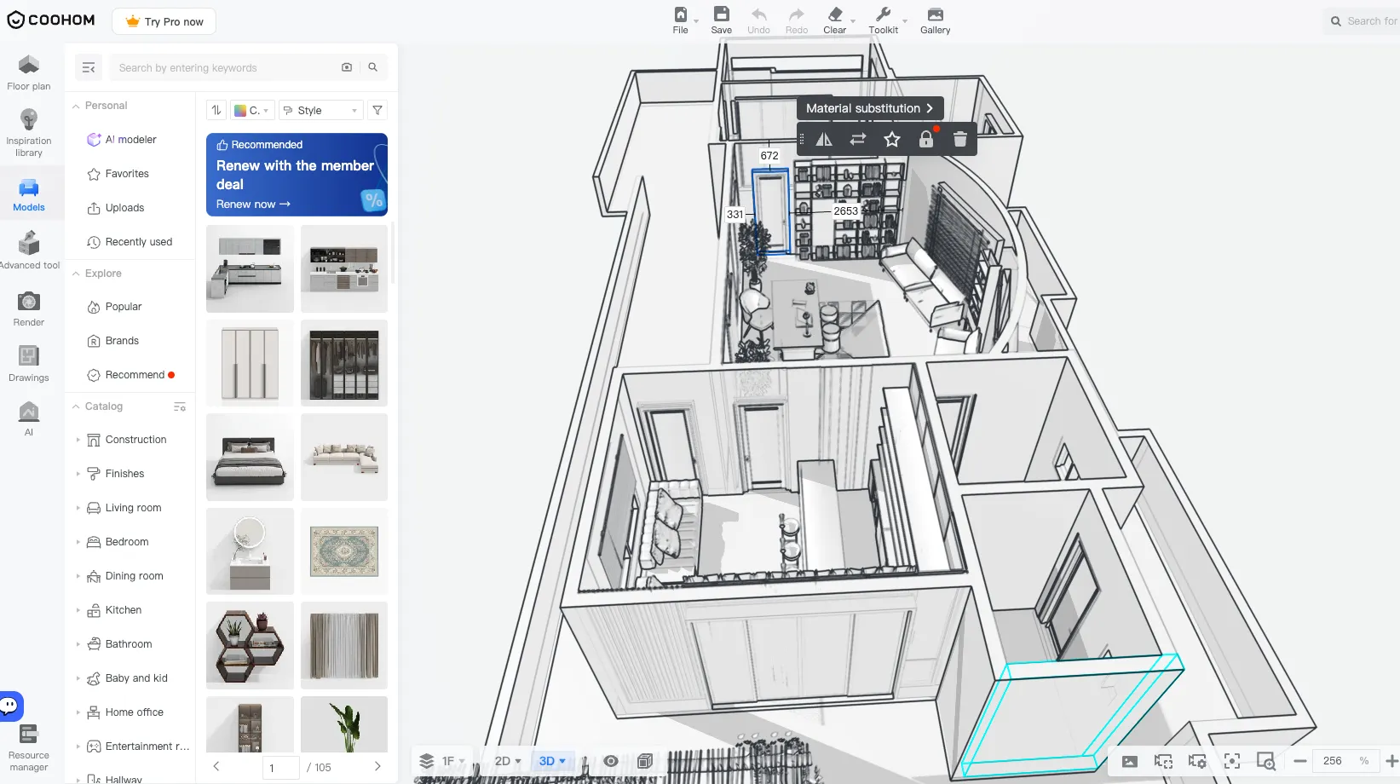
Task: Switch to 3D view mode
Action: [552, 761]
